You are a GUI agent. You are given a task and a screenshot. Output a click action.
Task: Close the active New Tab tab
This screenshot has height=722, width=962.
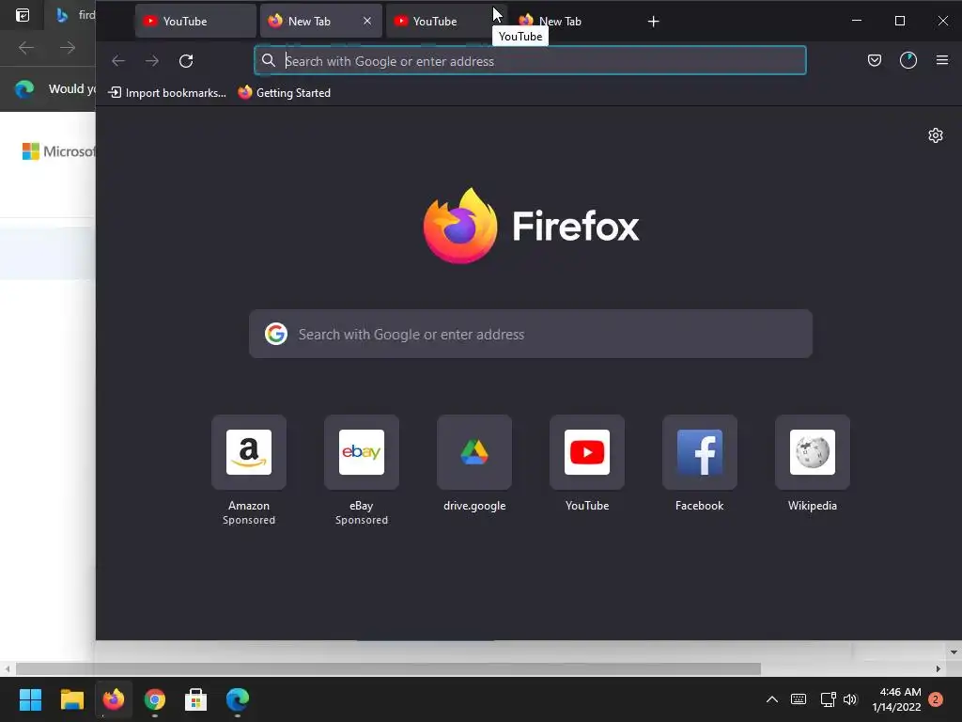367,21
